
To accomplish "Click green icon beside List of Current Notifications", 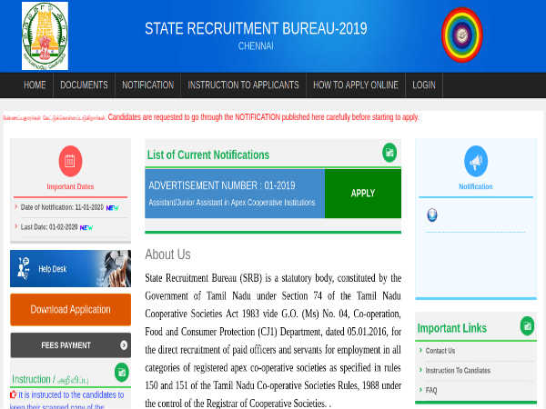I will 389,153.
